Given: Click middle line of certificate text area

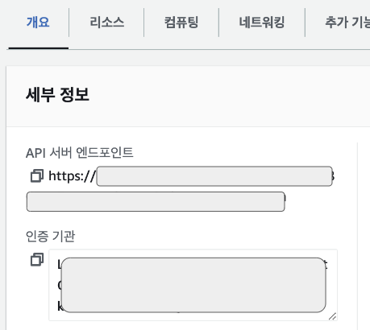Looking at the screenshot, I should [x=193, y=286].
